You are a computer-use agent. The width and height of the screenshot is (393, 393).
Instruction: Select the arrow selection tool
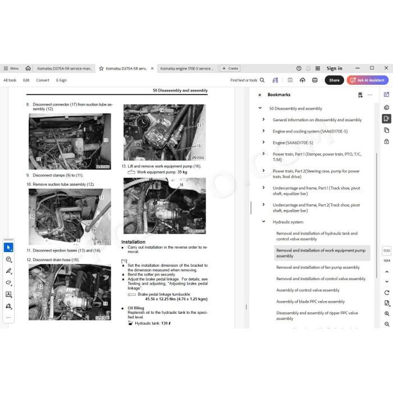[8, 248]
